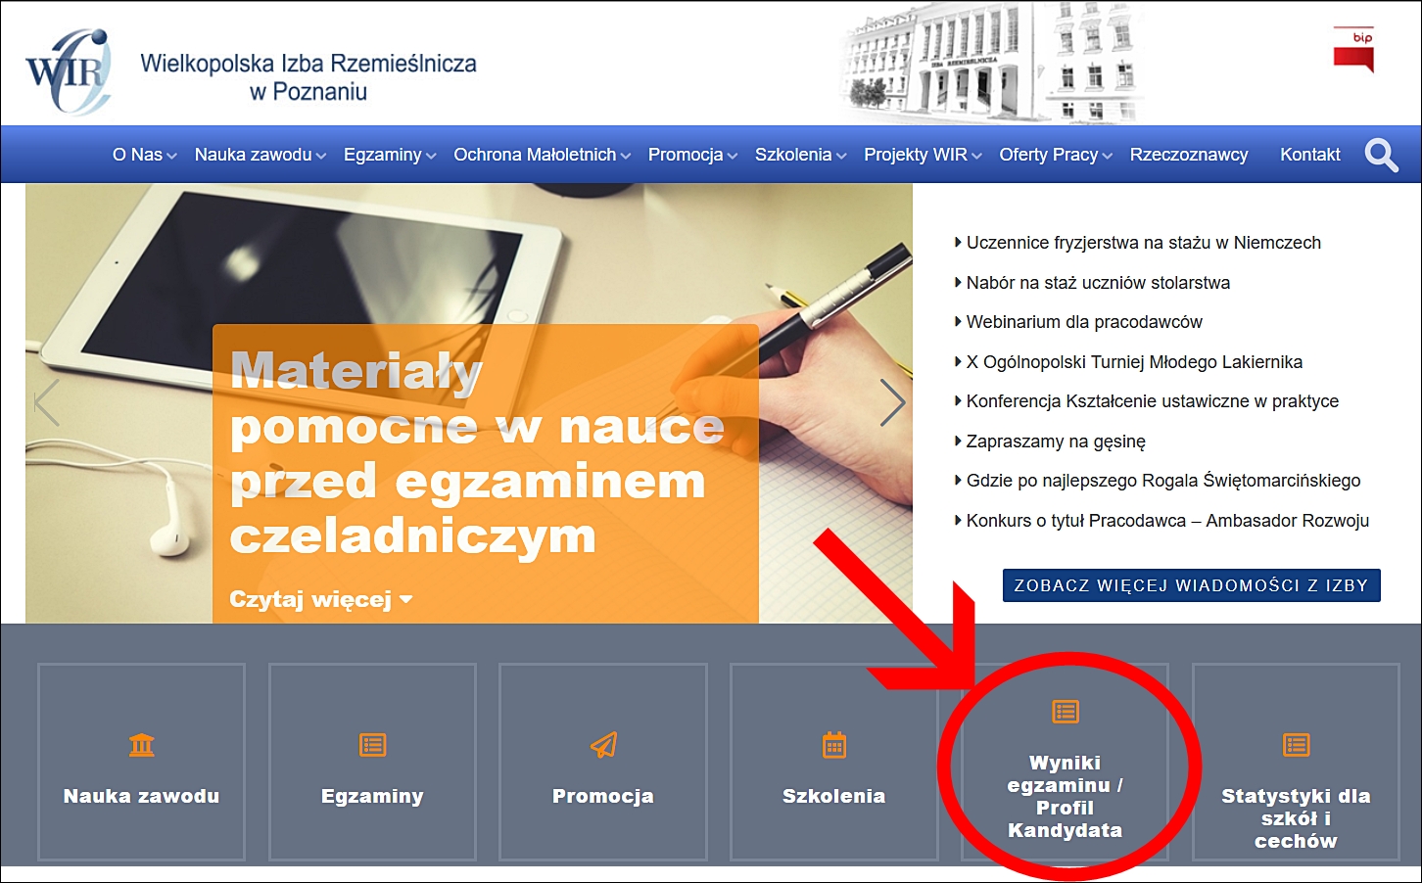
Task: Open Konkurs o tytuł Pracodawca – Ambasador Rozwoju
Action: tap(1167, 521)
